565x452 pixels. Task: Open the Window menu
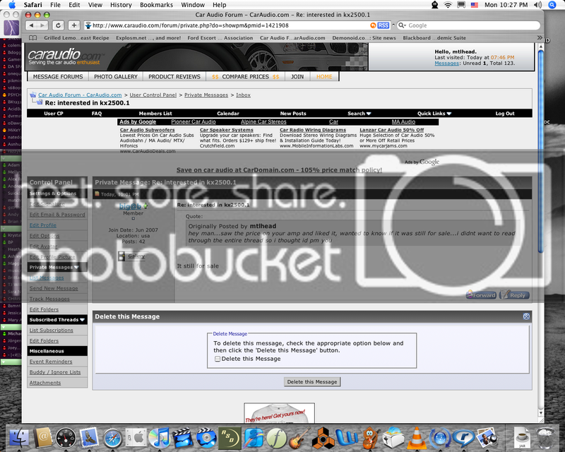click(x=193, y=5)
